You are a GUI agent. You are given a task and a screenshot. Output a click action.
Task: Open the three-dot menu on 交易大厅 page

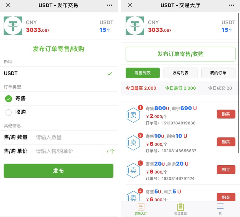pyautogui.click(x=231, y=5)
